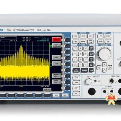Click the NEXT menu key
The width and height of the screenshot is (121, 121).
point(65,95)
